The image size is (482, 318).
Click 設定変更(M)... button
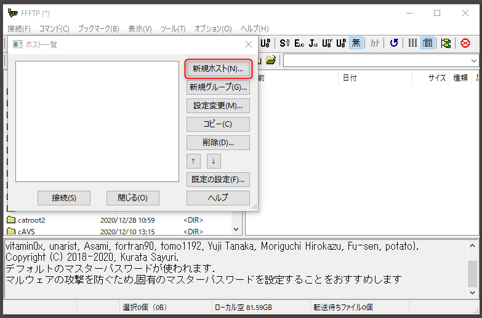click(218, 106)
